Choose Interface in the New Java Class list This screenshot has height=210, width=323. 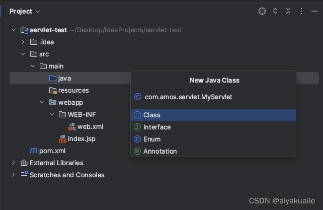213,127
